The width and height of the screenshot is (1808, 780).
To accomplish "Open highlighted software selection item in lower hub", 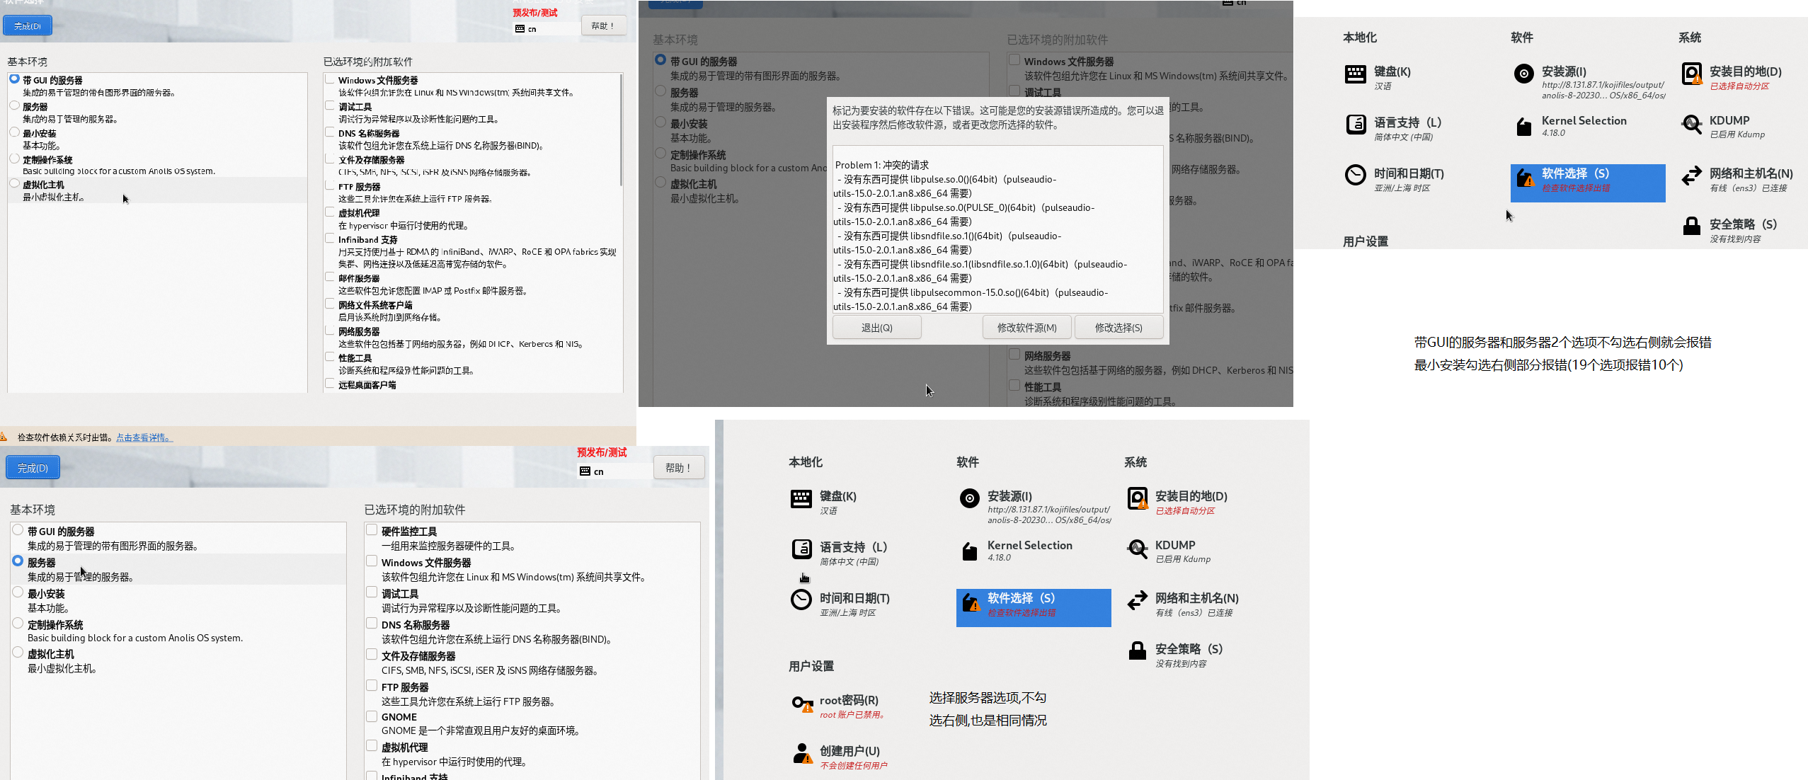I will tap(1033, 607).
